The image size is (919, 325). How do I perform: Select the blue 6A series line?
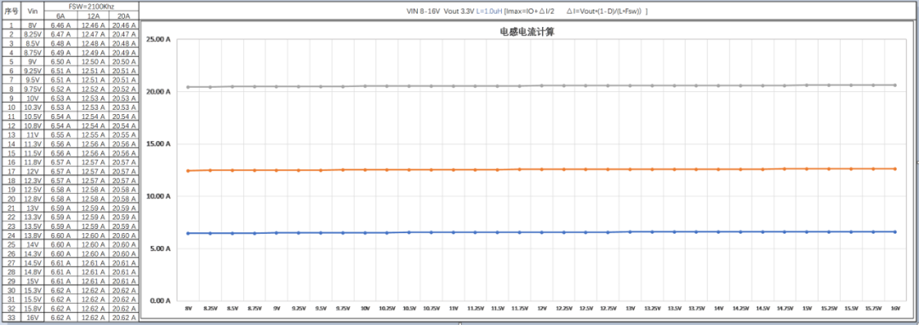(541, 232)
